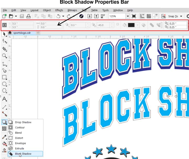Select the Color Eyedropper tool
Image resolution: width=189 pixels, height=159 pixels.
pos(4,137)
